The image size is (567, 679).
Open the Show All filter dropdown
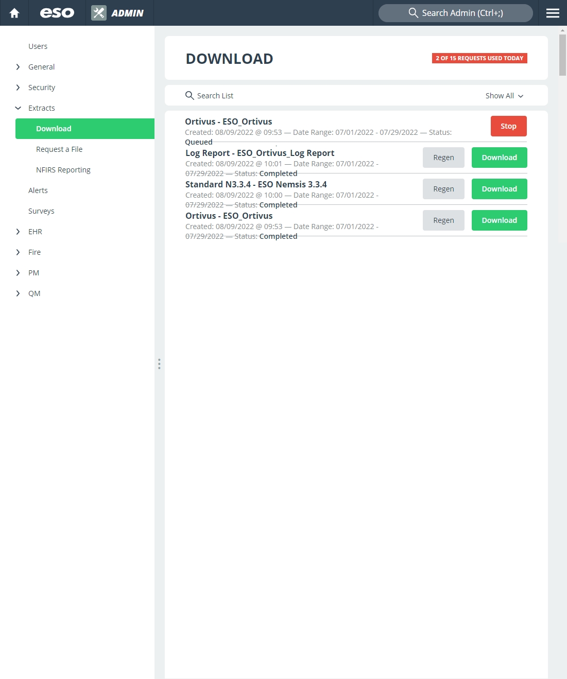505,96
